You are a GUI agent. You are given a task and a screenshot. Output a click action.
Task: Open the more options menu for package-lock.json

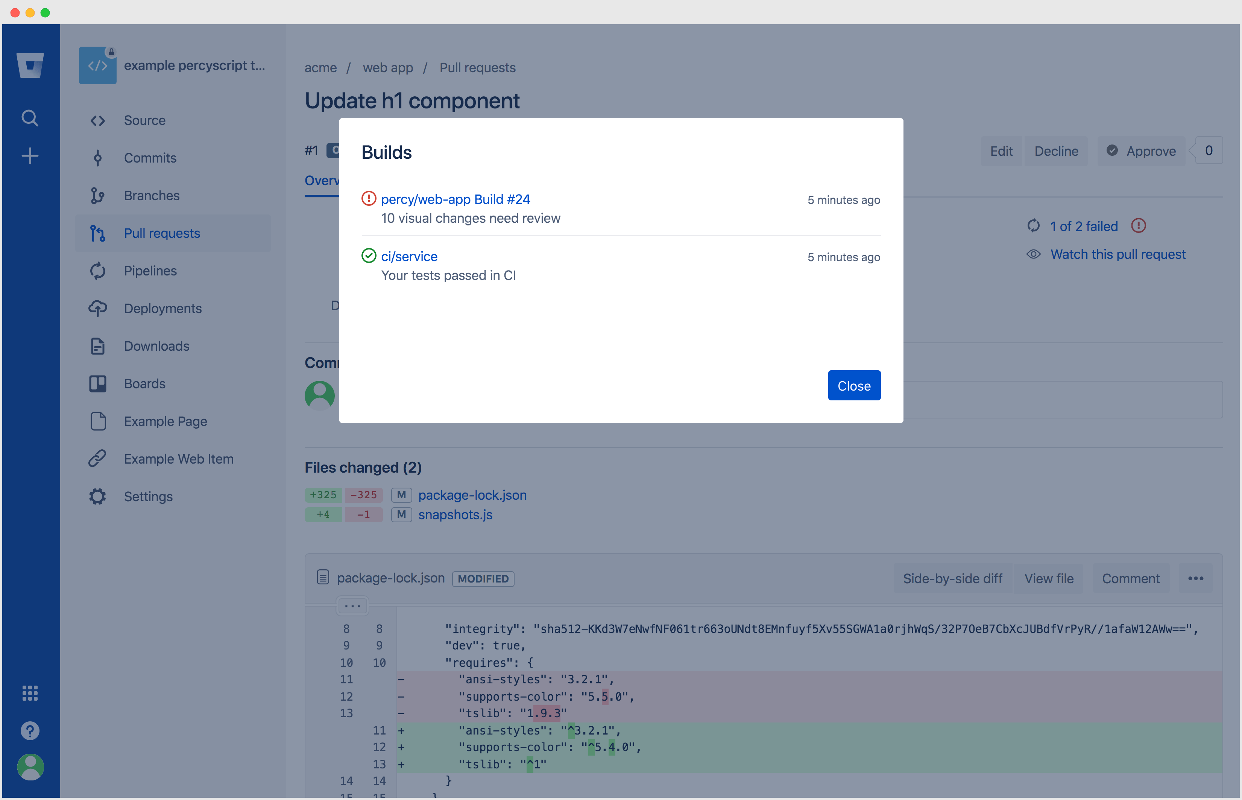1196,578
